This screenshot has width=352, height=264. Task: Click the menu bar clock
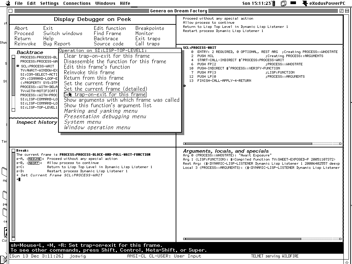click(x=256, y=3)
